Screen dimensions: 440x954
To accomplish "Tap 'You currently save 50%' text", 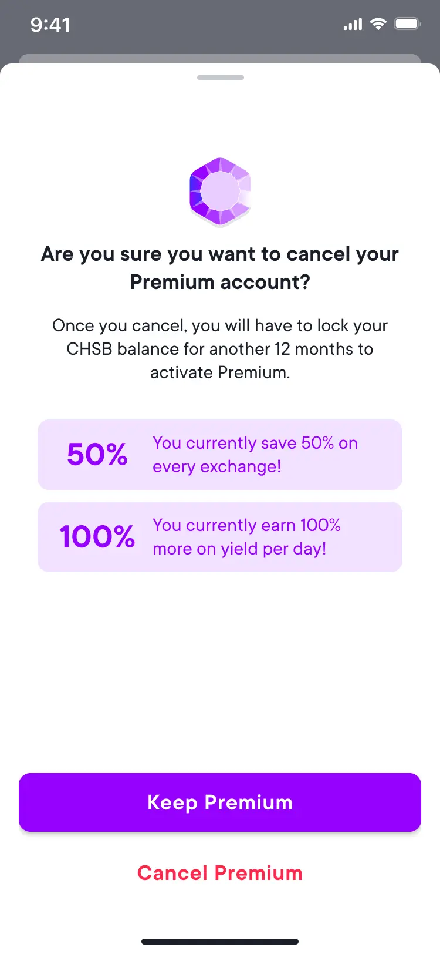I will click(x=255, y=455).
